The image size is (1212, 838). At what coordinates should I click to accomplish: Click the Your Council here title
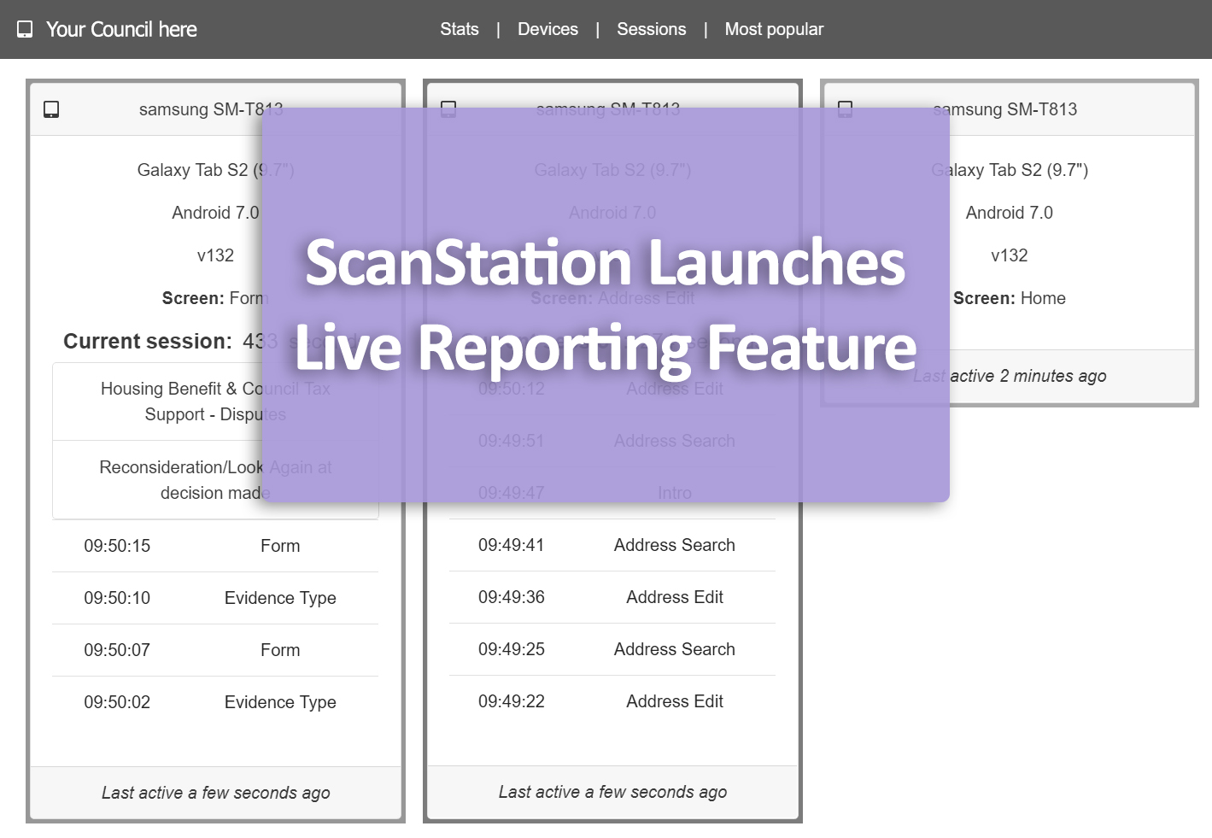tap(121, 29)
